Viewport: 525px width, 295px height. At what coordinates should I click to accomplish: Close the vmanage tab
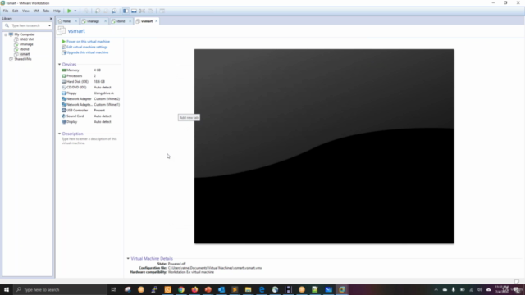(x=106, y=21)
